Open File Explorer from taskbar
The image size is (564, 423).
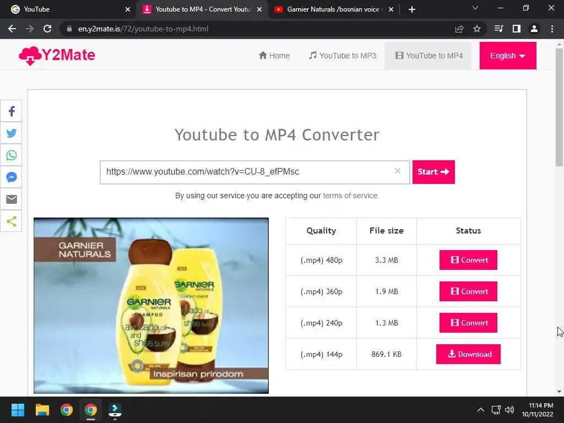[x=42, y=410]
